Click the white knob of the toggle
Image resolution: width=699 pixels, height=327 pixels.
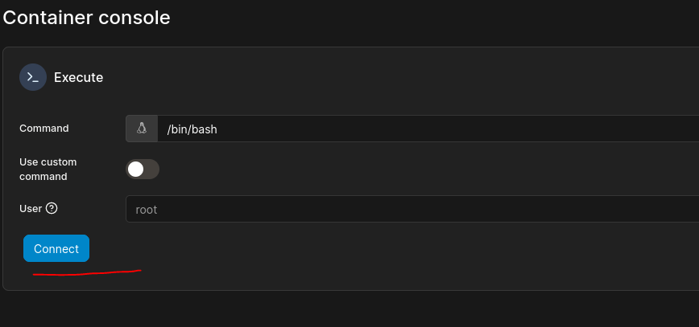(135, 169)
